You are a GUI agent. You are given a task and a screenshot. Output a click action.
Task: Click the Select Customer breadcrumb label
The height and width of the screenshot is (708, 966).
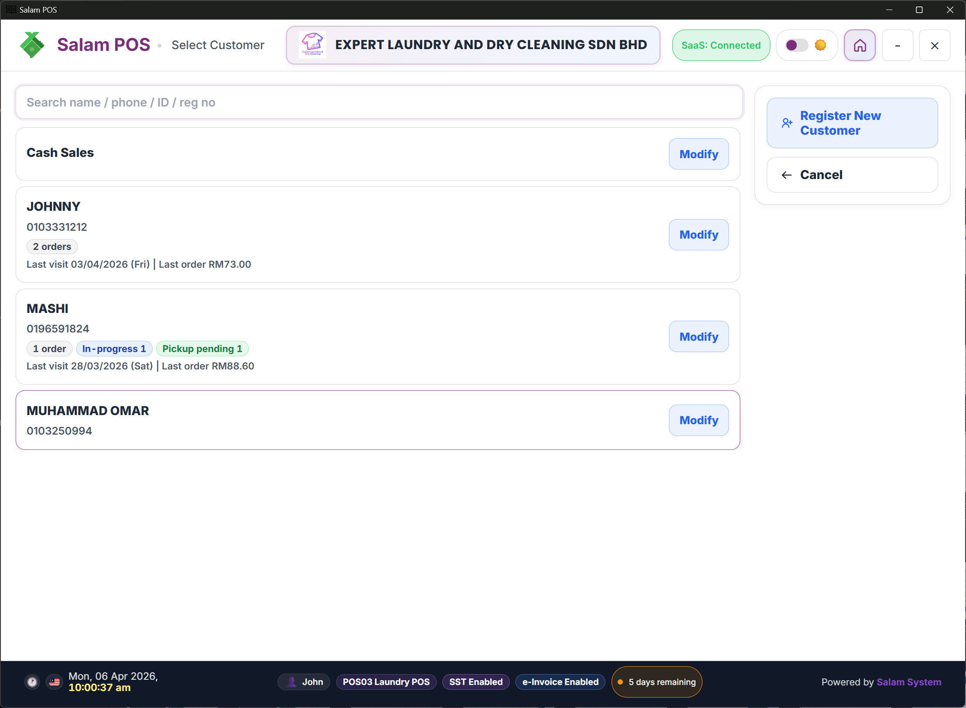tap(218, 45)
